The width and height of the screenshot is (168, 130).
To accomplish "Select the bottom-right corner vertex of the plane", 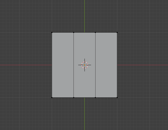I will pos(117,97).
